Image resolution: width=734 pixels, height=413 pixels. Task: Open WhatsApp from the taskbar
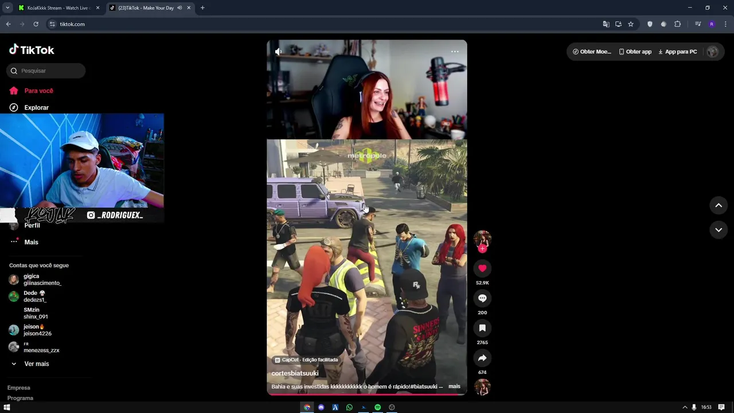[349, 407]
